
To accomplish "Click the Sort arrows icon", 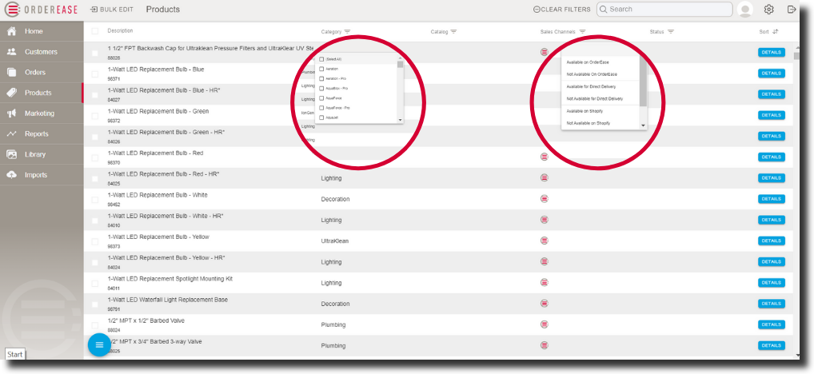I will [775, 32].
